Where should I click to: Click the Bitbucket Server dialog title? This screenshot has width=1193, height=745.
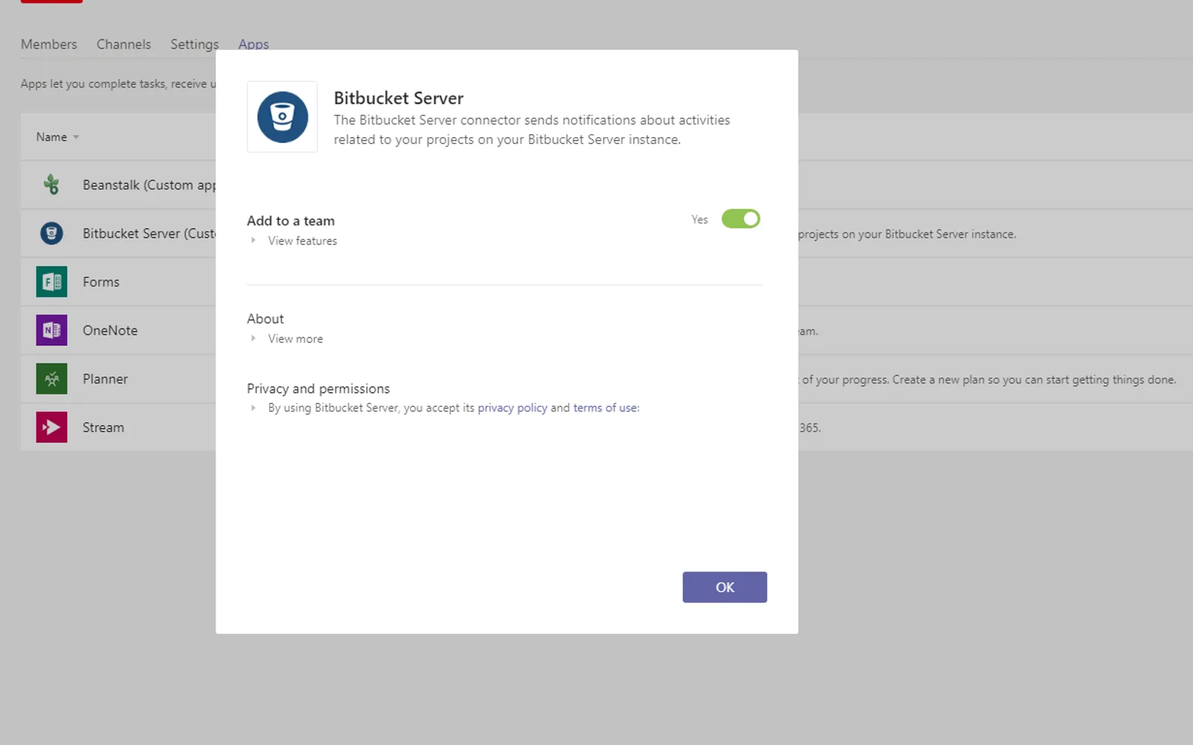tap(398, 98)
